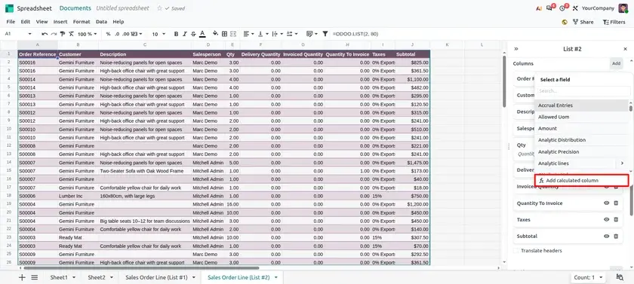Viewport: 634px width, 284px height.
Task: Open the fill color picker
Action: (215, 34)
